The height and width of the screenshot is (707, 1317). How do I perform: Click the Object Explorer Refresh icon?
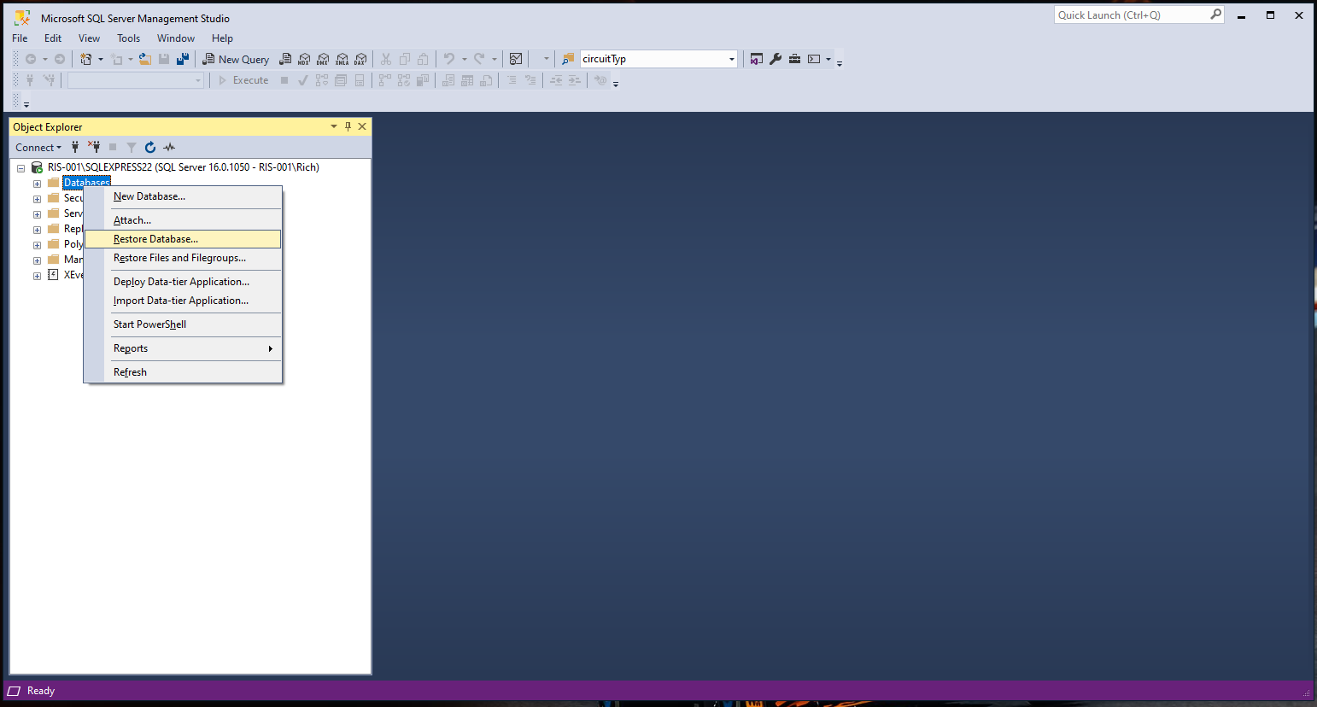(x=150, y=147)
